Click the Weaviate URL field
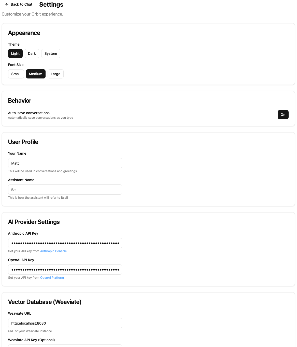The image size is (297, 347). [x=65, y=323]
